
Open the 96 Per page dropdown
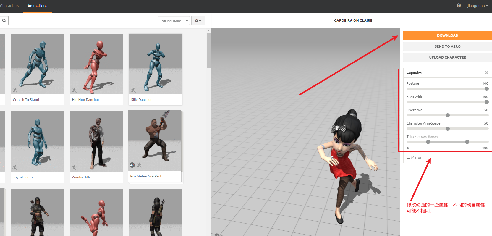[174, 20]
